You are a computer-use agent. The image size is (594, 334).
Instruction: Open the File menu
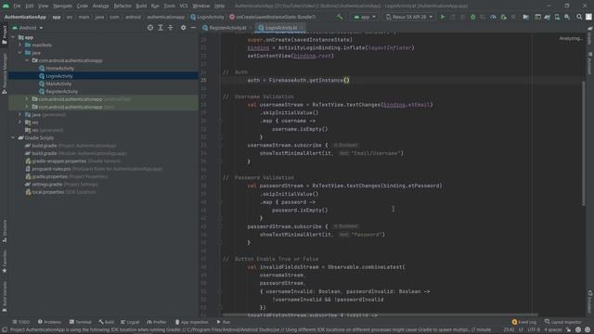pyautogui.click(x=17, y=6)
